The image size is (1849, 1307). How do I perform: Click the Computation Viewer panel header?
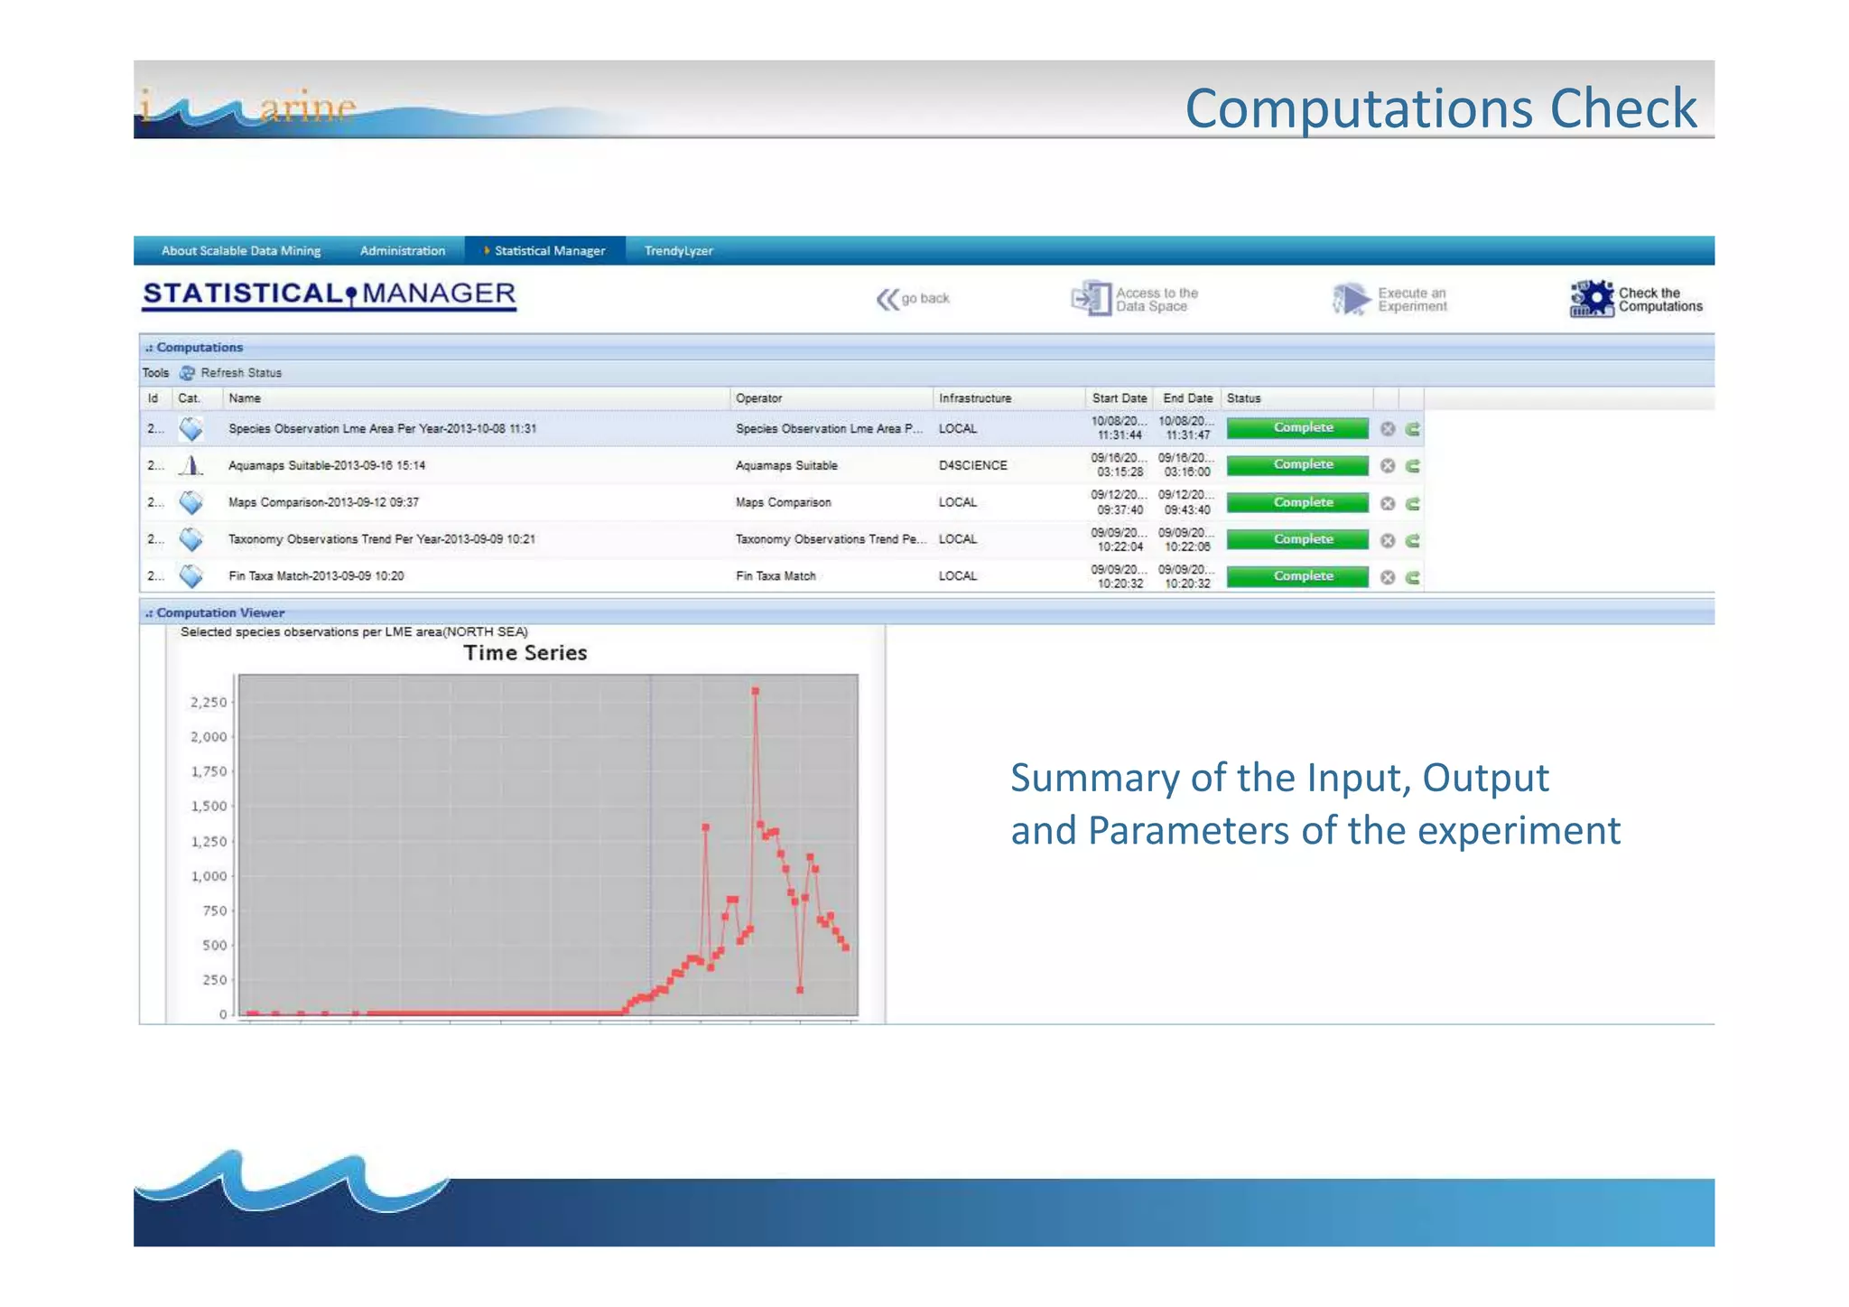(926, 613)
